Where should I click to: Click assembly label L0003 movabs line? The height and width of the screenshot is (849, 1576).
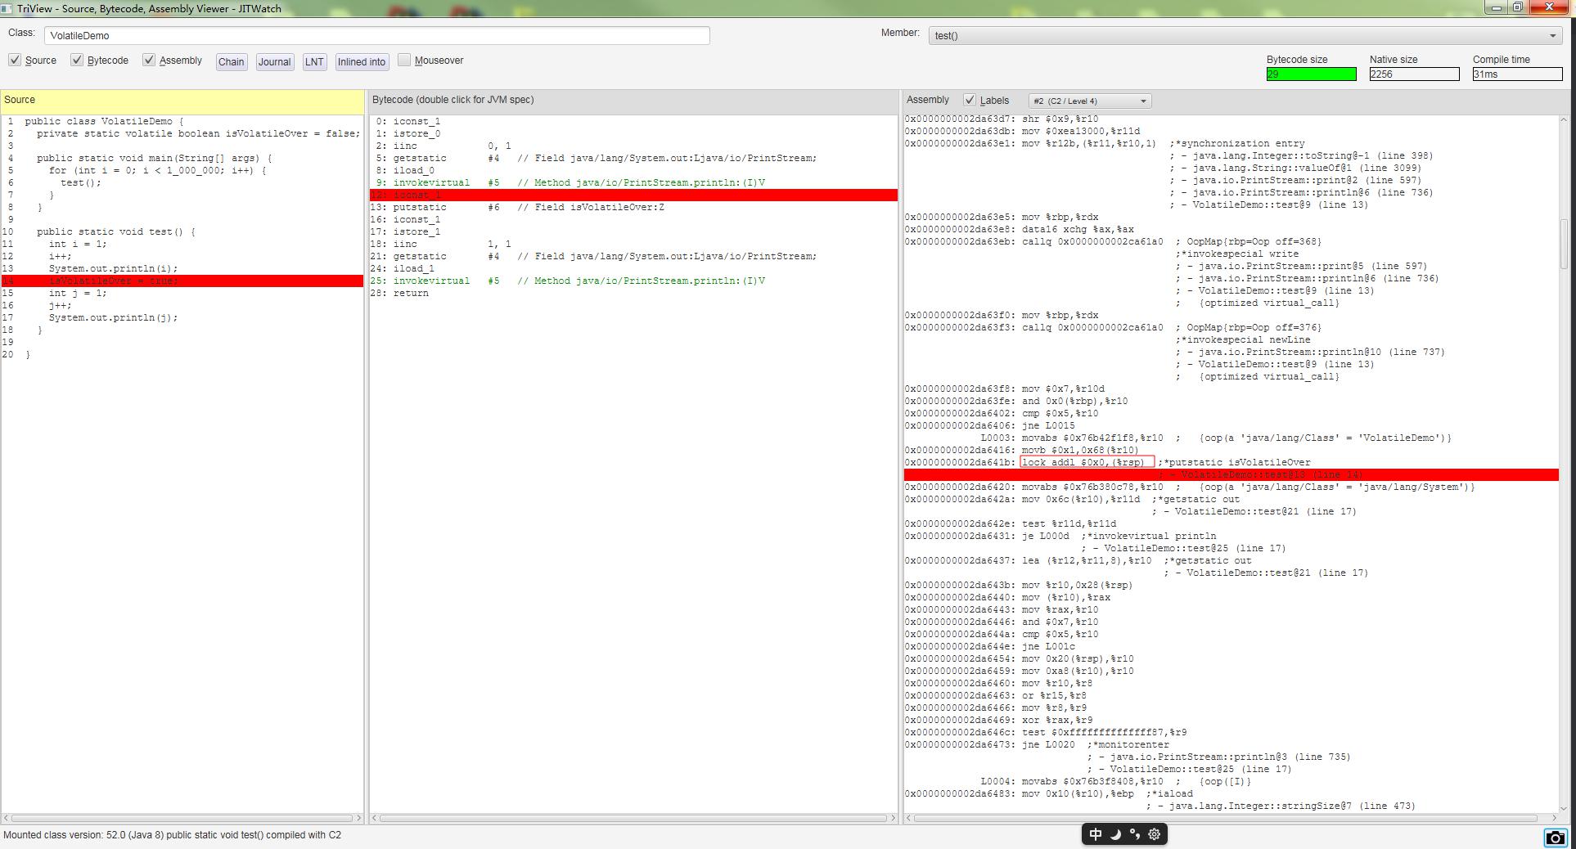tap(1216, 438)
